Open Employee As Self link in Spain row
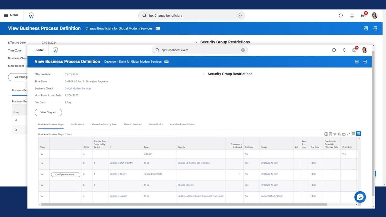The image size is (386, 217). (269, 174)
